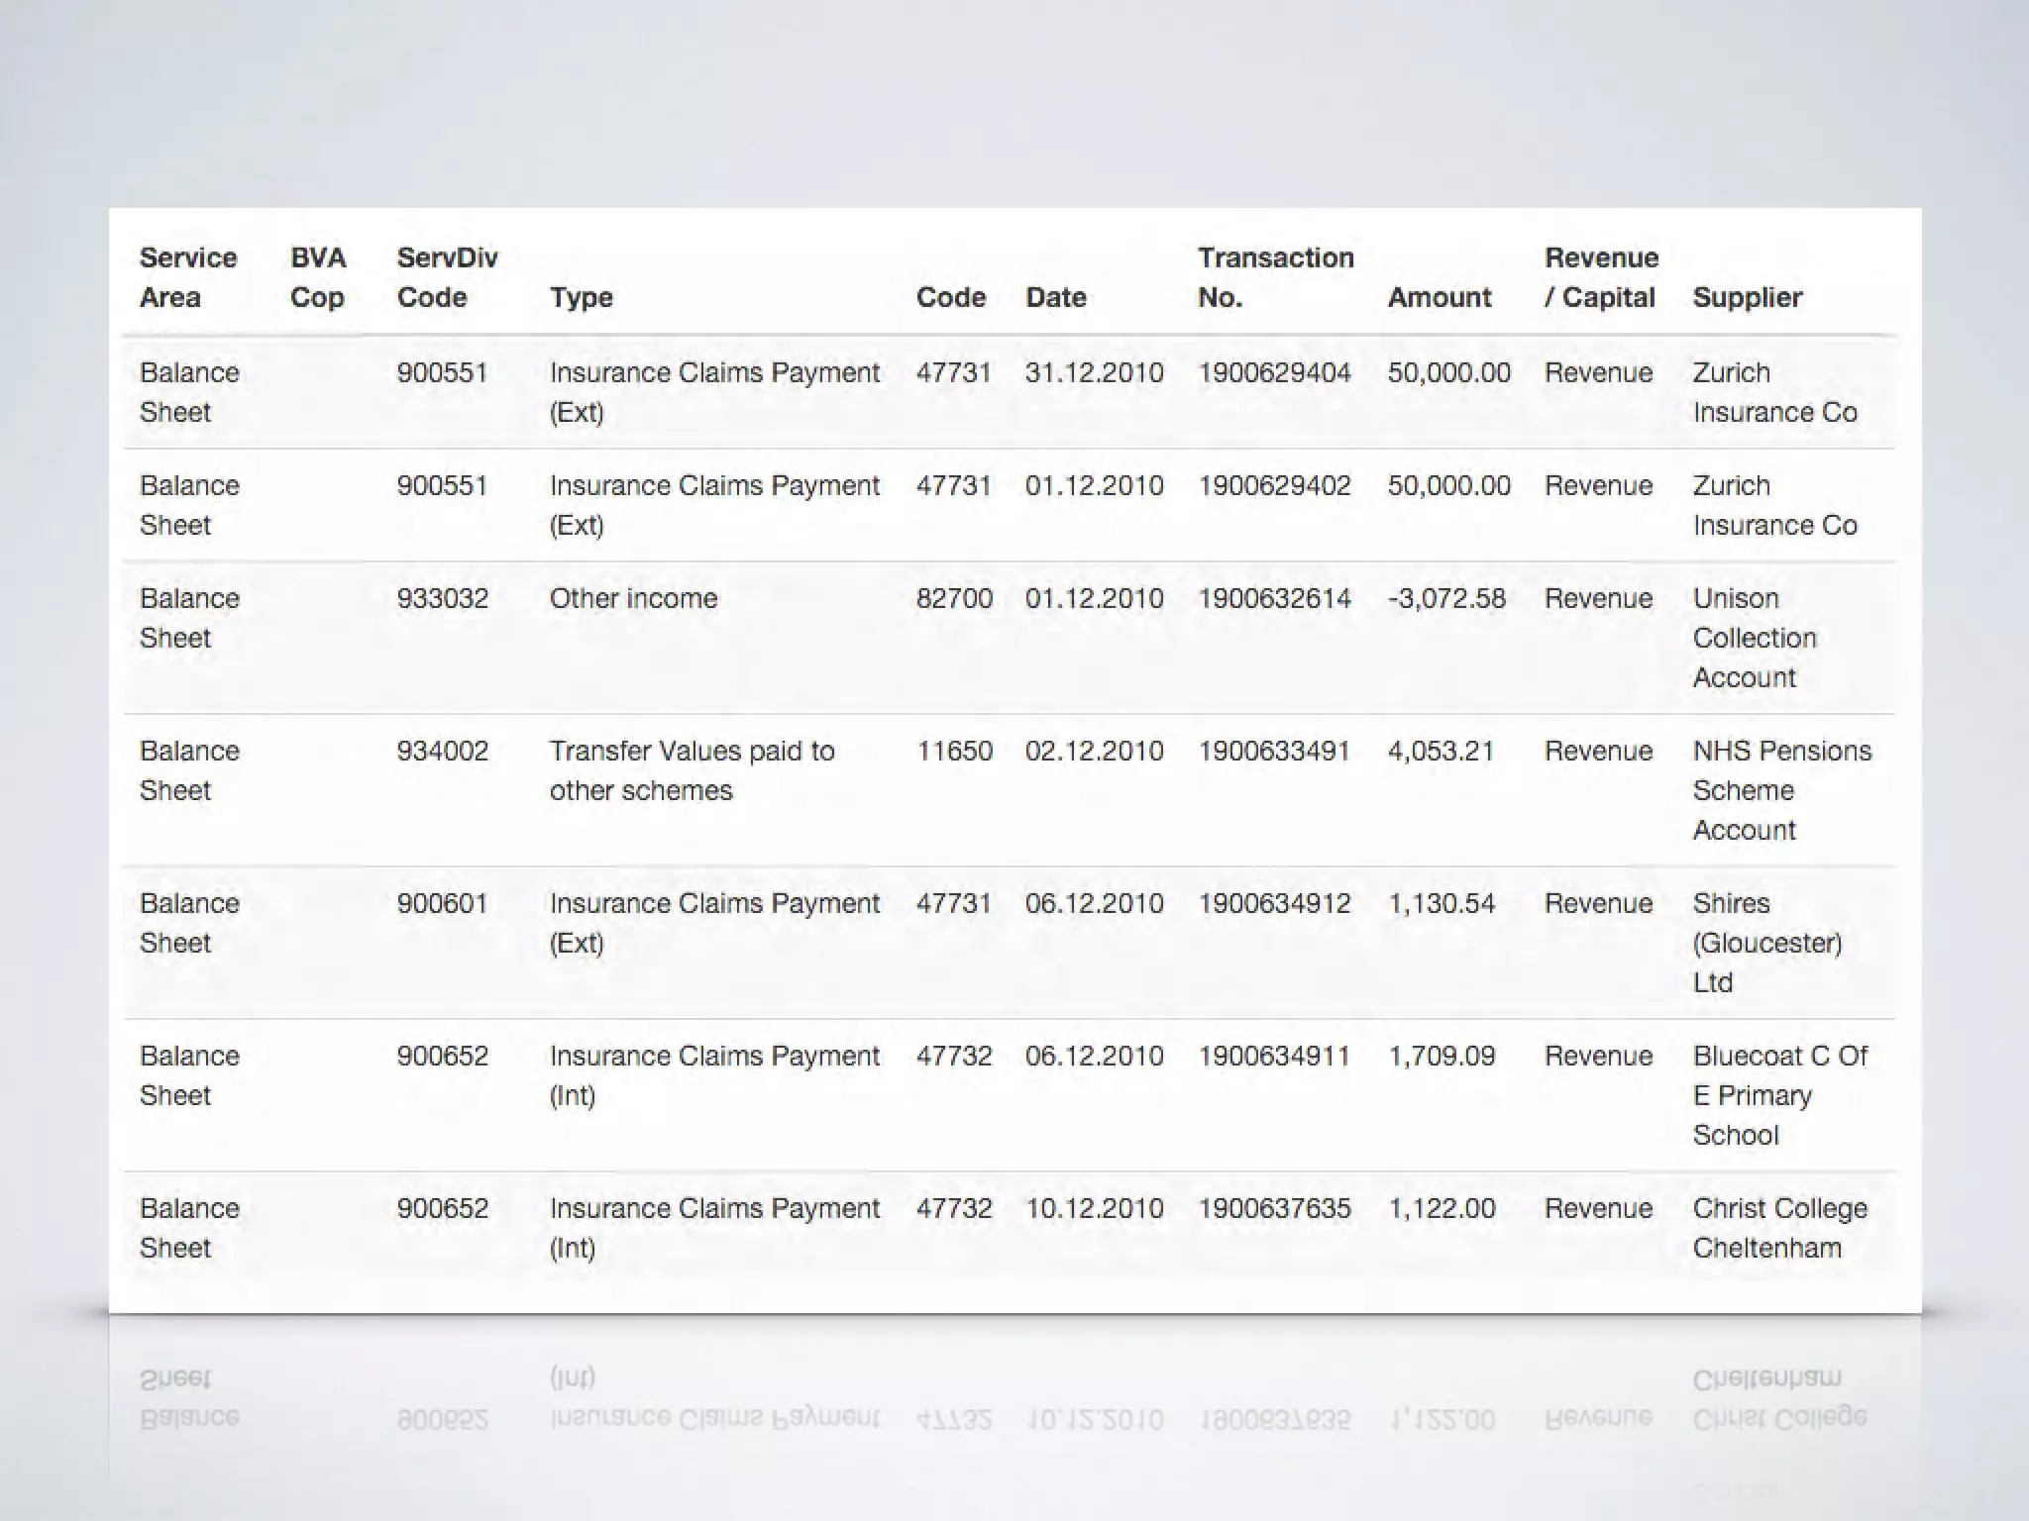Image resolution: width=2029 pixels, height=1521 pixels.
Task: Click the ServDiv Code column header
Action: tap(447, 277)
